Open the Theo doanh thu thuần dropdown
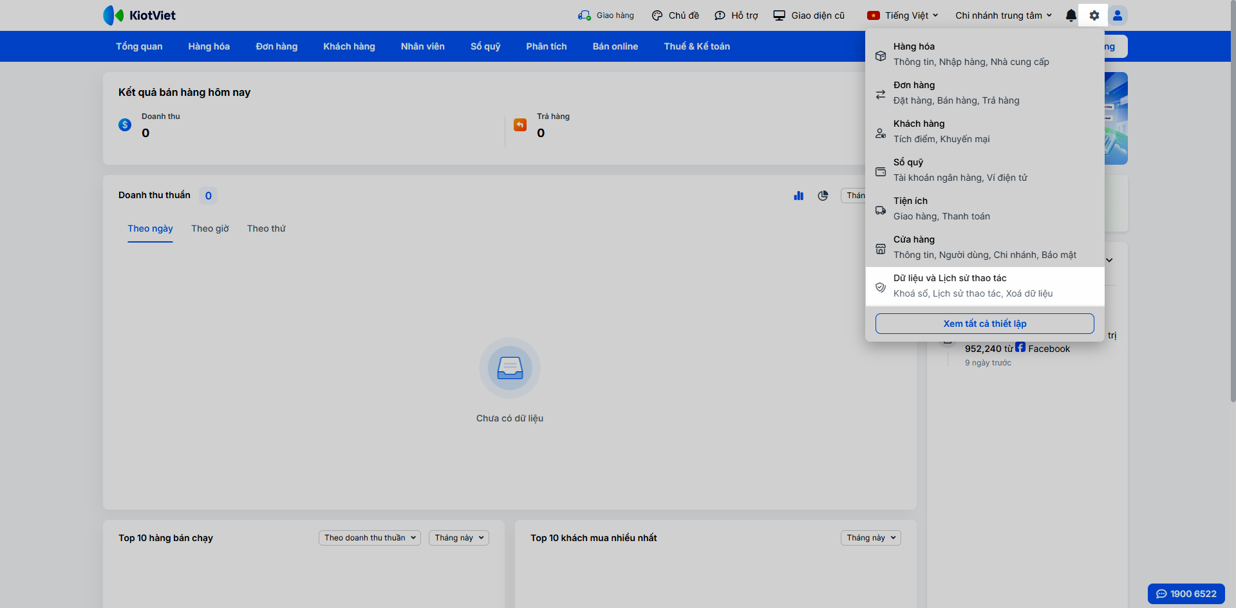Viewport: 1236px width, 608px height. [x=370, y=538]
